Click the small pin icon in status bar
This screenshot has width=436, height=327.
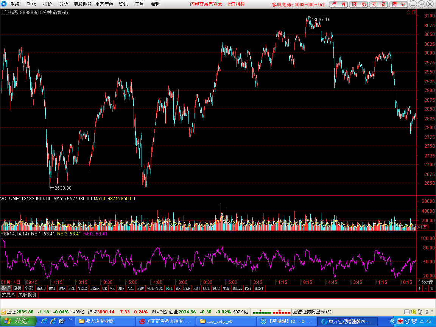tap(432, 312)
